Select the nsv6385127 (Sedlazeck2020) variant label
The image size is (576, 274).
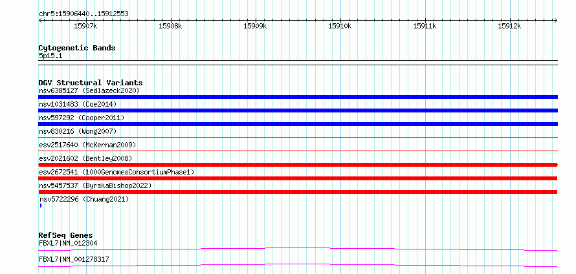[x=89, y=90]
